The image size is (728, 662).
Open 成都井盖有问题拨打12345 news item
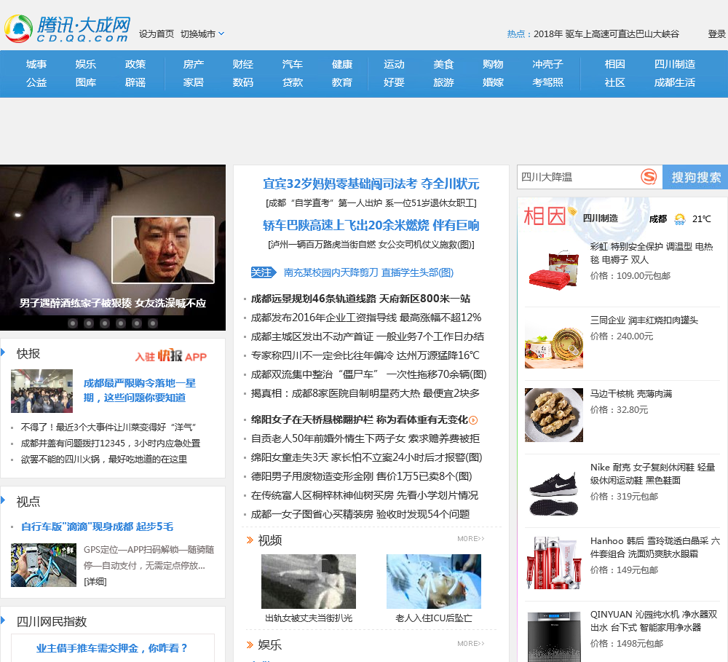pos(111,444)
